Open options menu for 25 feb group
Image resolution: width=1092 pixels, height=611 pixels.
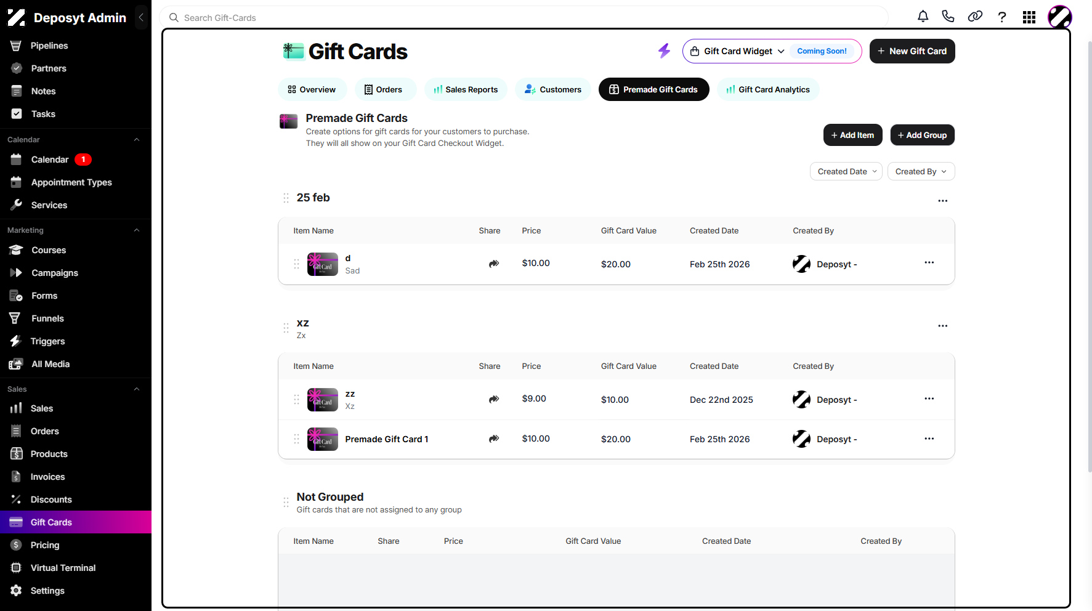pyautogui.click(x=943, y=201)
